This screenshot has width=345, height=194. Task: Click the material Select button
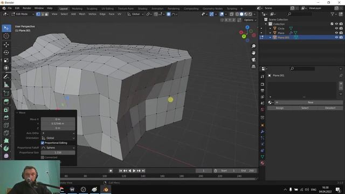tap(305, 108)
